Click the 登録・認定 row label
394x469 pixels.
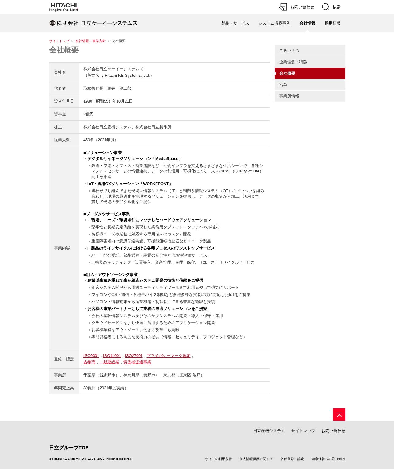pyautogui.click(x=64, y=359)
